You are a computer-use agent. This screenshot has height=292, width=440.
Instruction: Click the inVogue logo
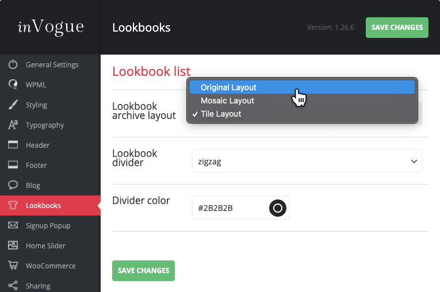(x=50, y=27)
